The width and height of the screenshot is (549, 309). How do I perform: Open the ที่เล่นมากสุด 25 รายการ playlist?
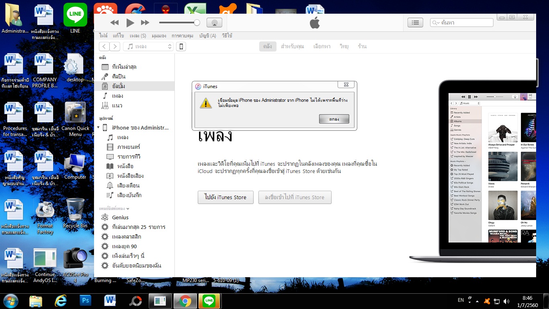(x=135, y=227)
